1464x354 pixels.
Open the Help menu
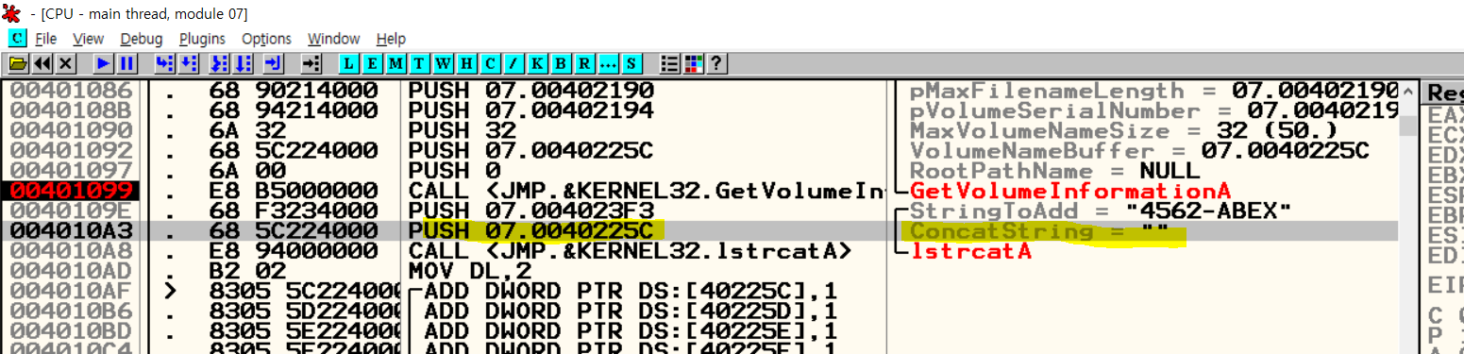pos(391,39)
